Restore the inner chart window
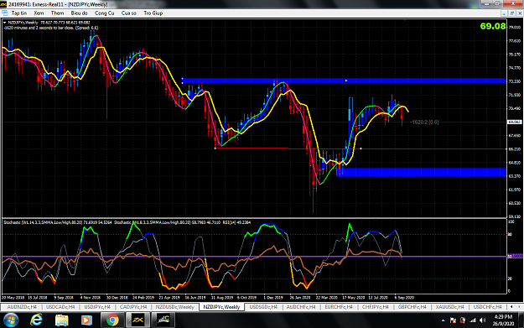Image resolution: width=524 pixels, height=328 pixels. [512, 13]
